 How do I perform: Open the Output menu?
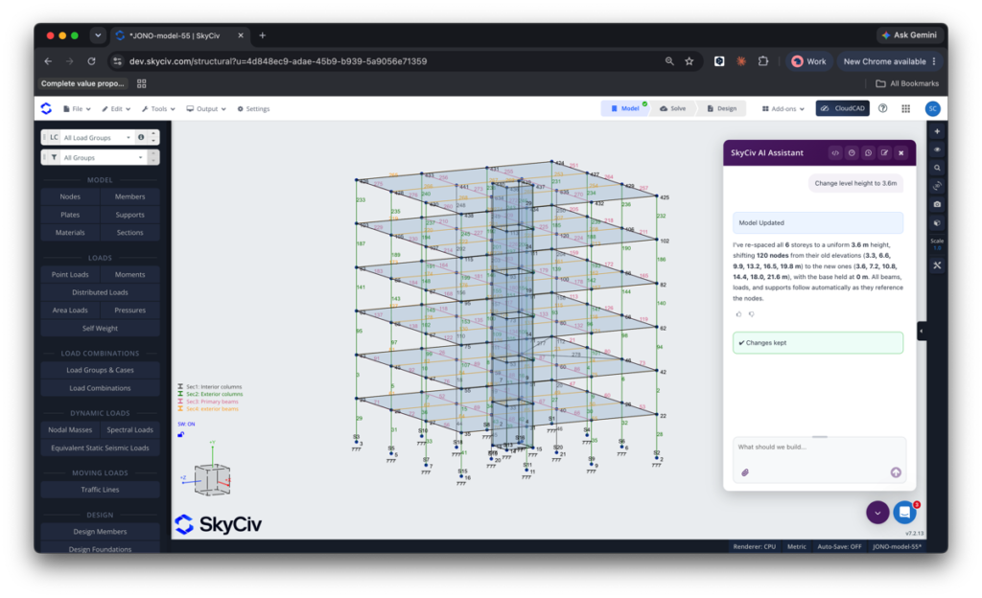[x=206, y=109]
